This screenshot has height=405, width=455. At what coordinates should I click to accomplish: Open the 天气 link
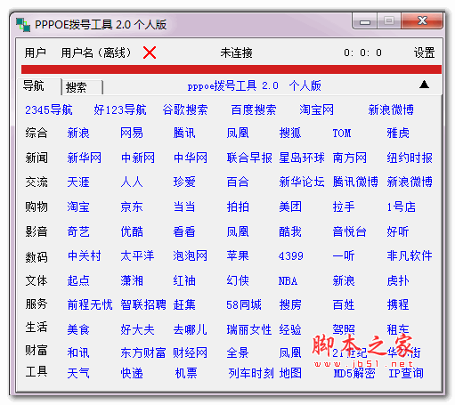coord(78,373)
